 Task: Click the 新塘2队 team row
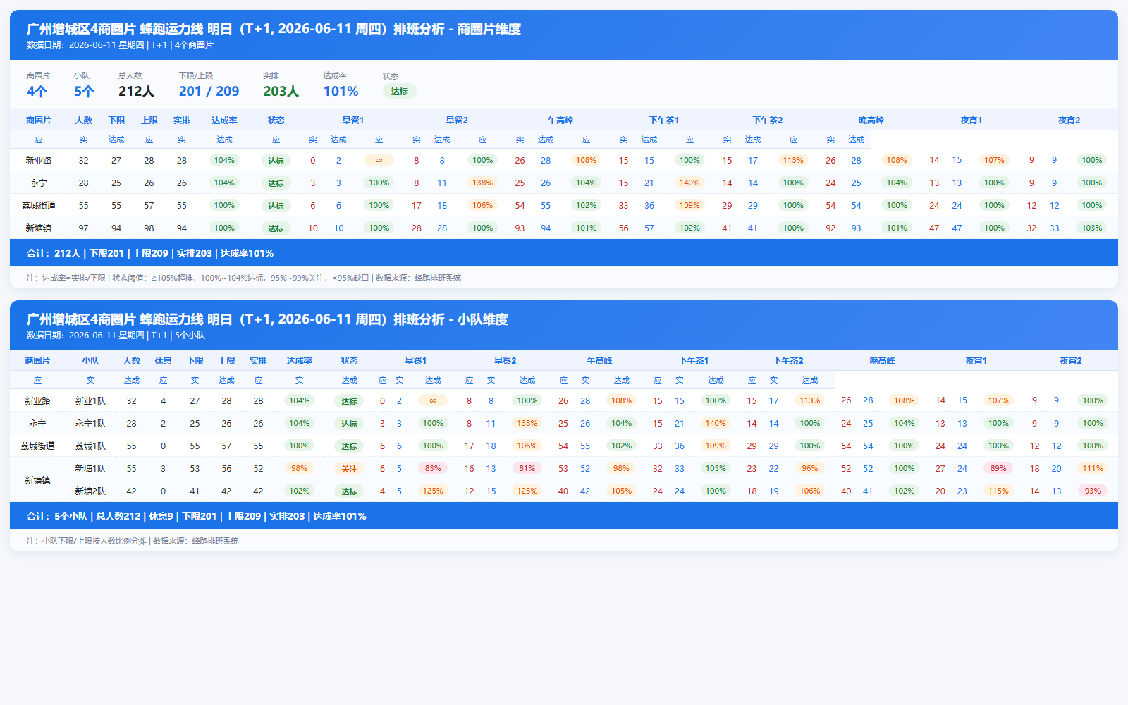click(592, 491)
